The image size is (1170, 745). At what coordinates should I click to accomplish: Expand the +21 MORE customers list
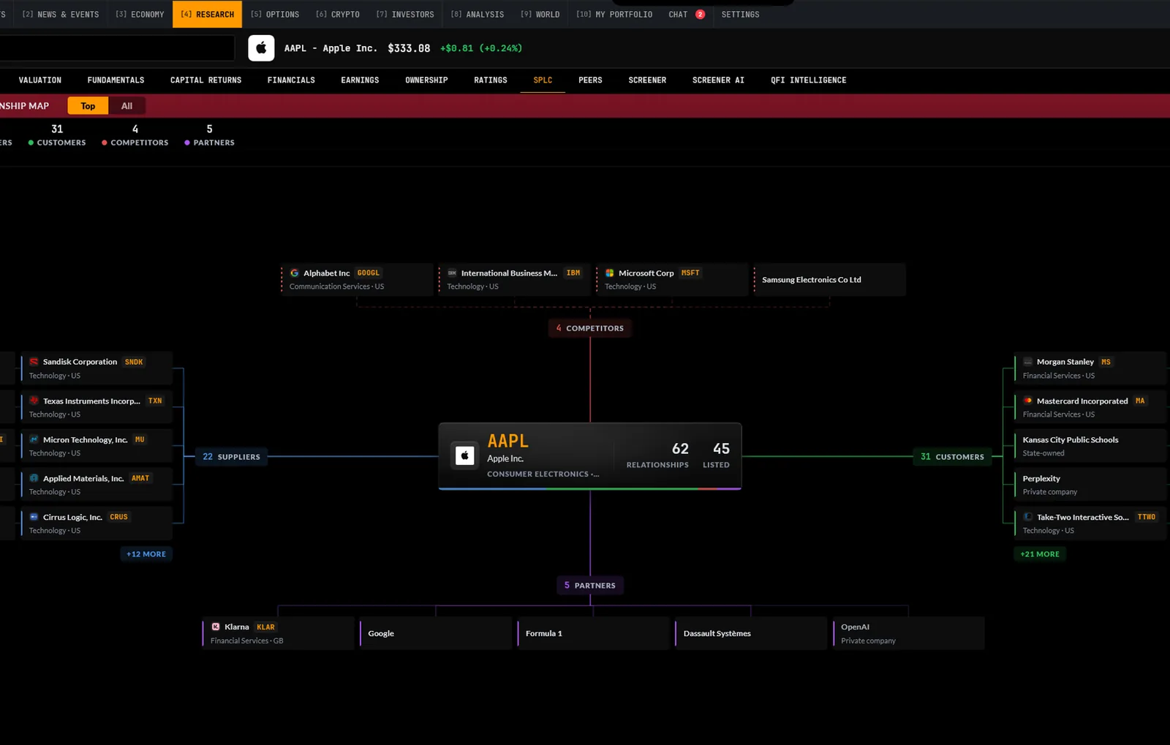point(1040,554)
